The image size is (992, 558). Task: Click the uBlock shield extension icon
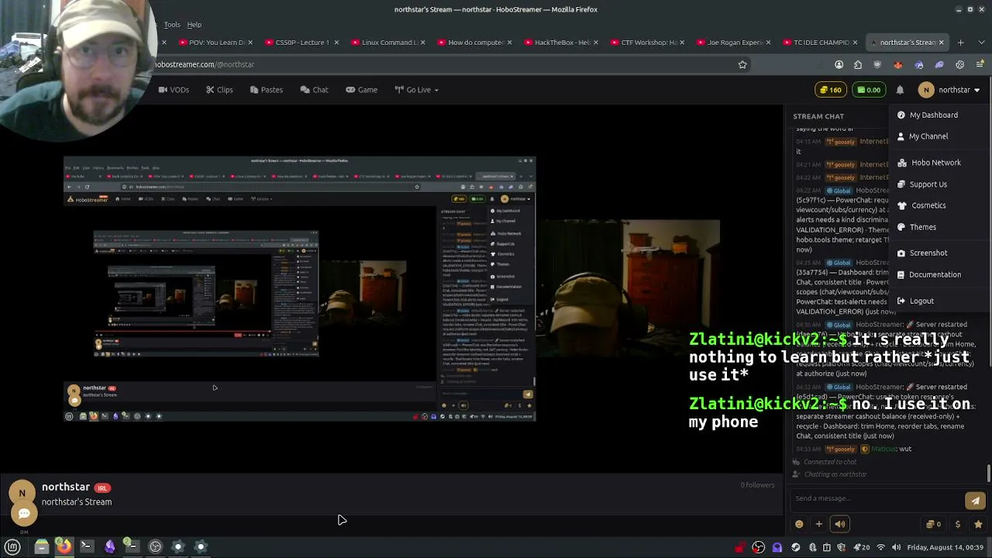(x=877, y=65)
